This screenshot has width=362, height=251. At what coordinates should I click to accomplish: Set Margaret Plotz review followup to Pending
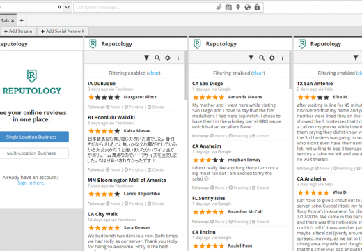click(x=134, y=107)
